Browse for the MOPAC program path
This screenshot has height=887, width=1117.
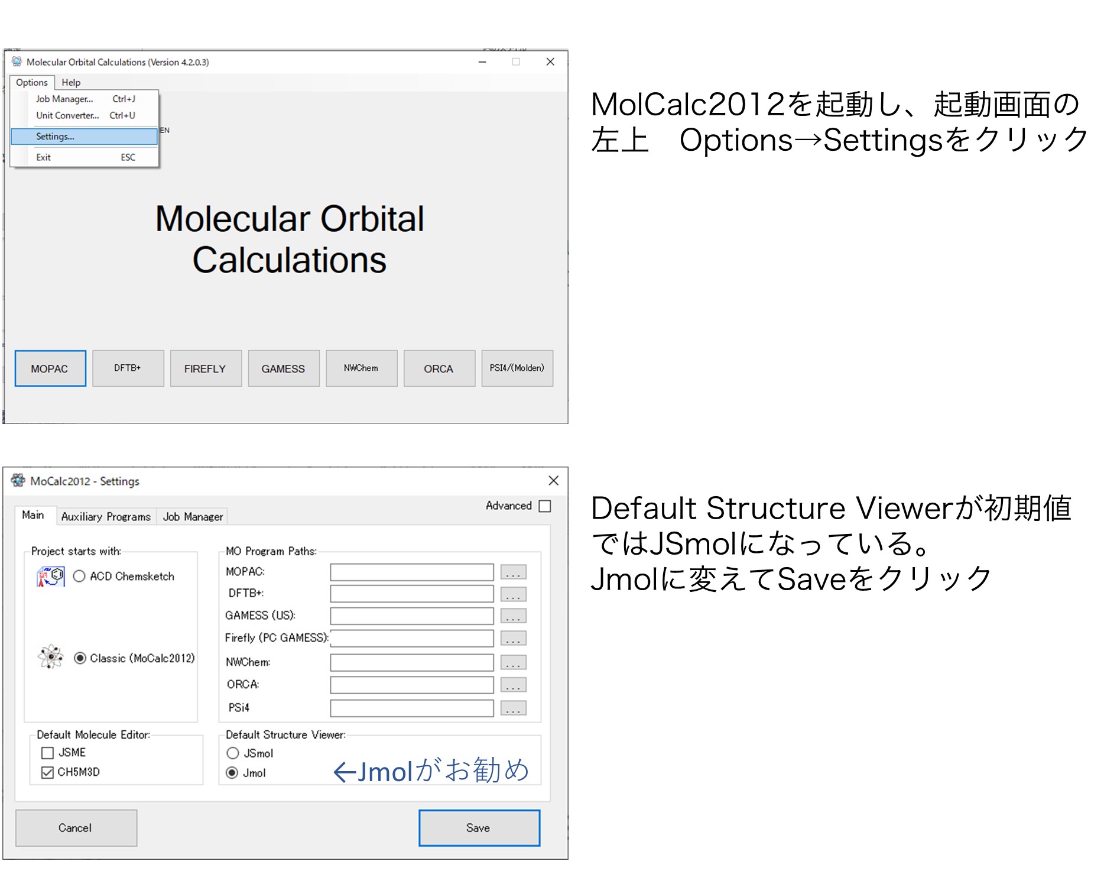coord(513,572)
